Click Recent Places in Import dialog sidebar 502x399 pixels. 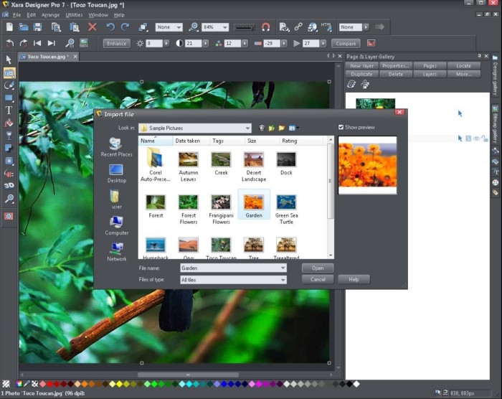116,147
